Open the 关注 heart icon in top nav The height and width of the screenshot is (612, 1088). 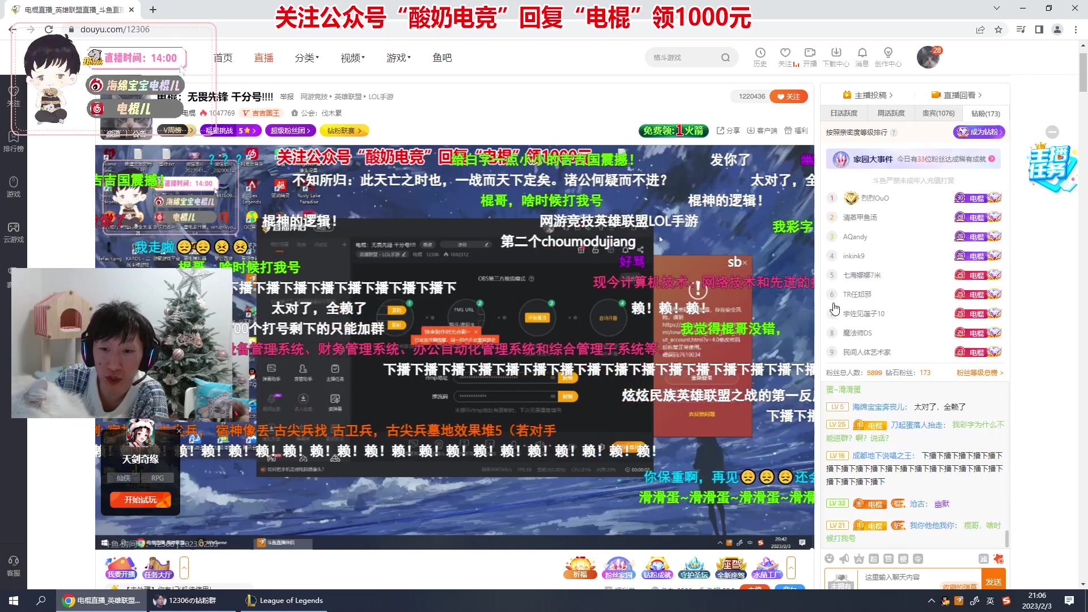785,57
